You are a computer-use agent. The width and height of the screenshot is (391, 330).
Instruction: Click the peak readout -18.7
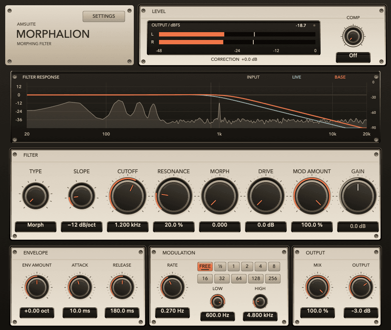point(301,26)
